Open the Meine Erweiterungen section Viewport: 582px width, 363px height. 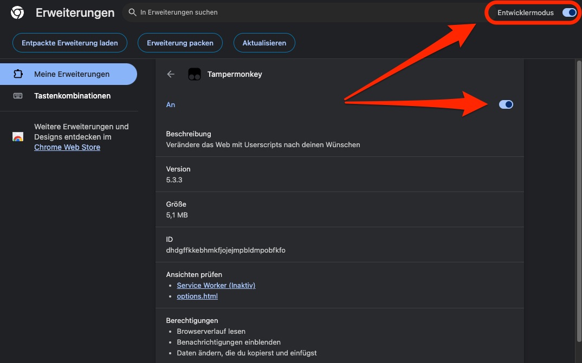click(x=69, y=74)
